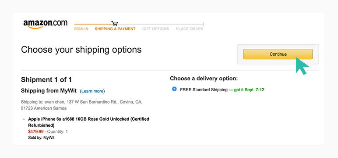Click the Sold by: MyWit text
Image resolution: width=338 pixels, height=158 pixels.
coord(41,138)
